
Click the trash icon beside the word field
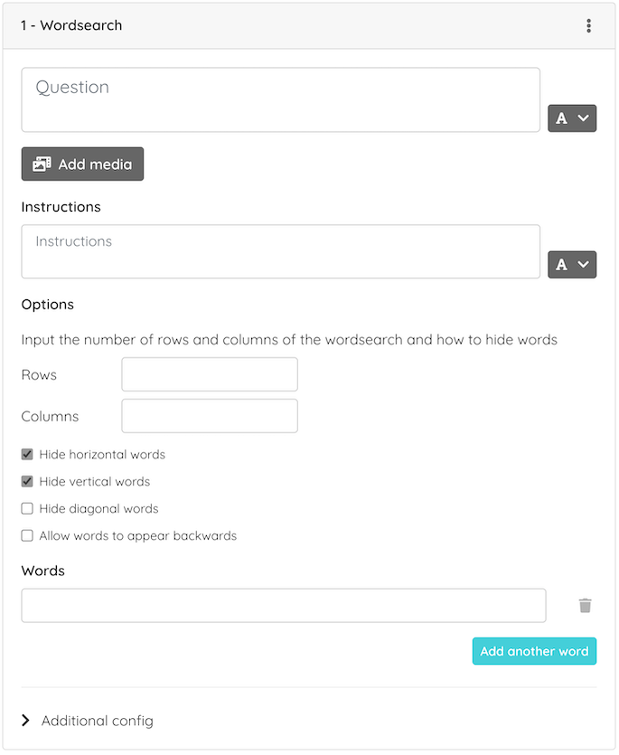(585, 605)
